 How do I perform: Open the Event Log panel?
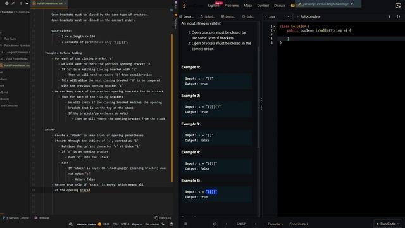pyautogui.click(x=163, y=218)
